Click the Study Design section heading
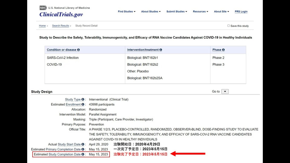This screenshot has width=290, height=163. (42, 92)
